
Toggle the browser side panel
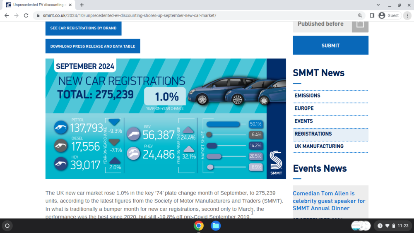click(x=372, y=16)
